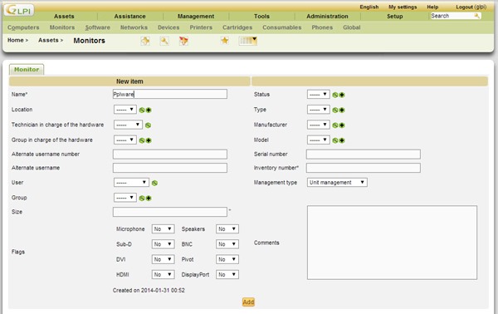Click the search magnifier icon in breadcrumb bar
The width and height of the screenshot is (498, 314).
164,41
